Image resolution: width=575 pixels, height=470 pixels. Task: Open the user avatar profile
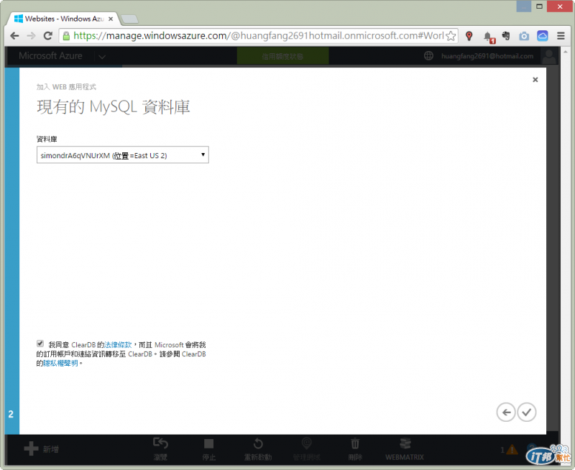click(x=549, y=56)
